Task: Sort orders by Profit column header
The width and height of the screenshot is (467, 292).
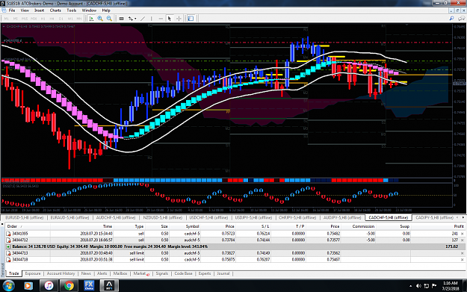Action: click(x=459, y=226)
